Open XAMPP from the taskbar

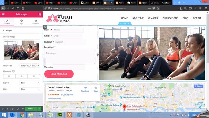point(69,115)
